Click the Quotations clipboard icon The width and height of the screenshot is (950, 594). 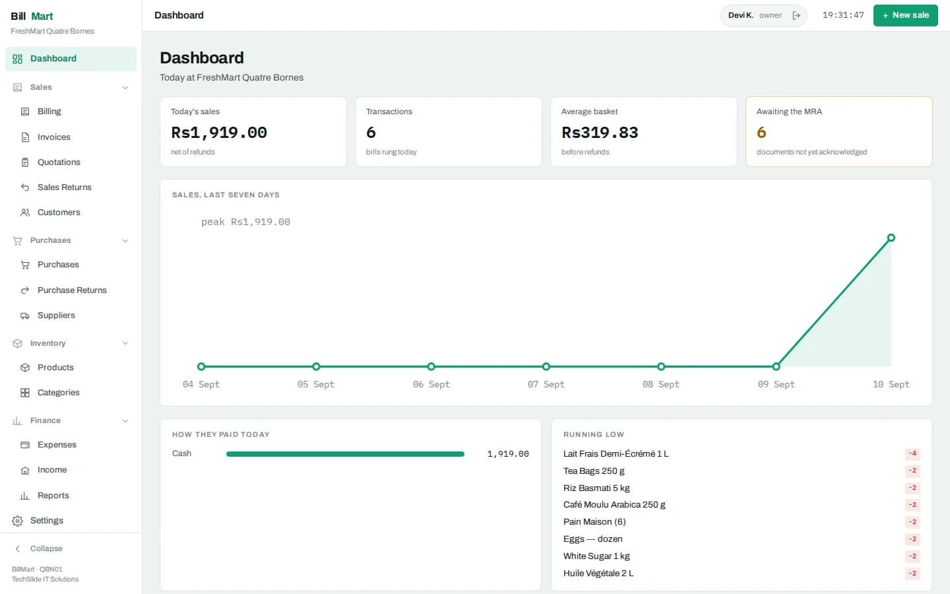25,162
